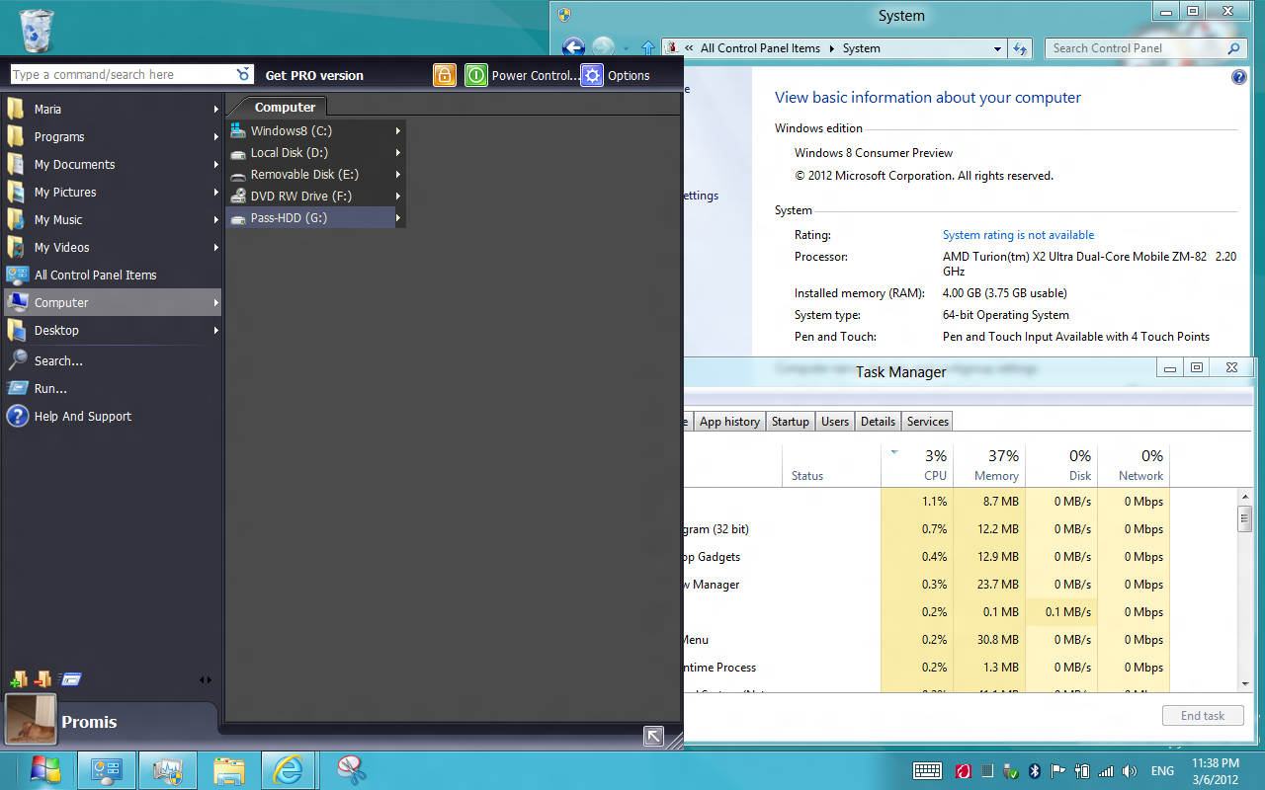Click All Control Panel Items breadcrumb
This screenshot has height=790, width=1265.
(760, 47)
